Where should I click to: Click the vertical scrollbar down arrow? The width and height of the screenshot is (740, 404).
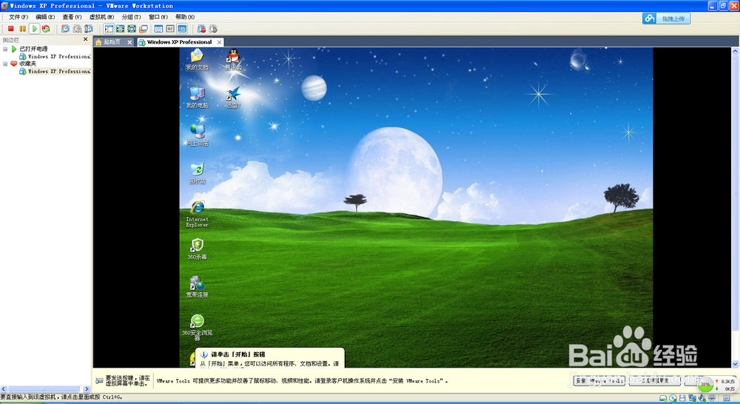[736, 364]
